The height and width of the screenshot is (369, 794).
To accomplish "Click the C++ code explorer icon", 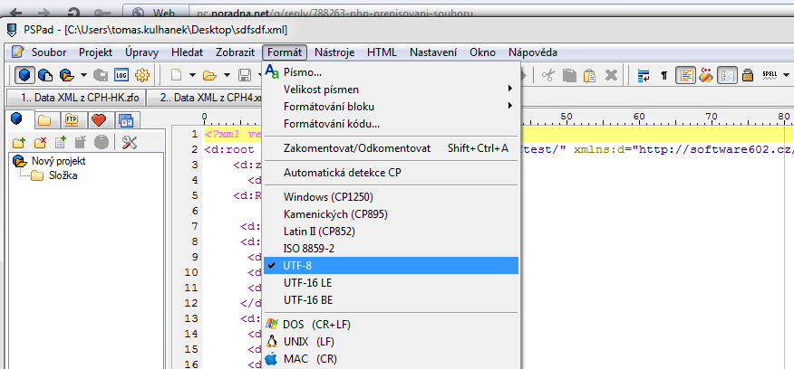I will (706, 75).
